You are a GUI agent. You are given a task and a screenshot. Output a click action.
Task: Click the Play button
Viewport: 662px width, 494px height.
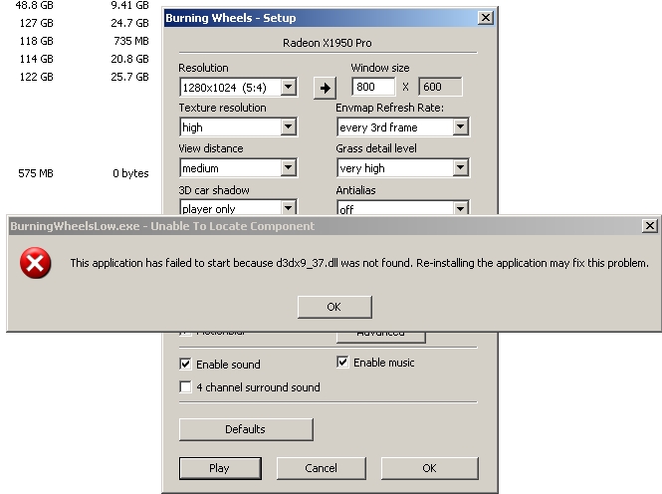coord(219,468)
